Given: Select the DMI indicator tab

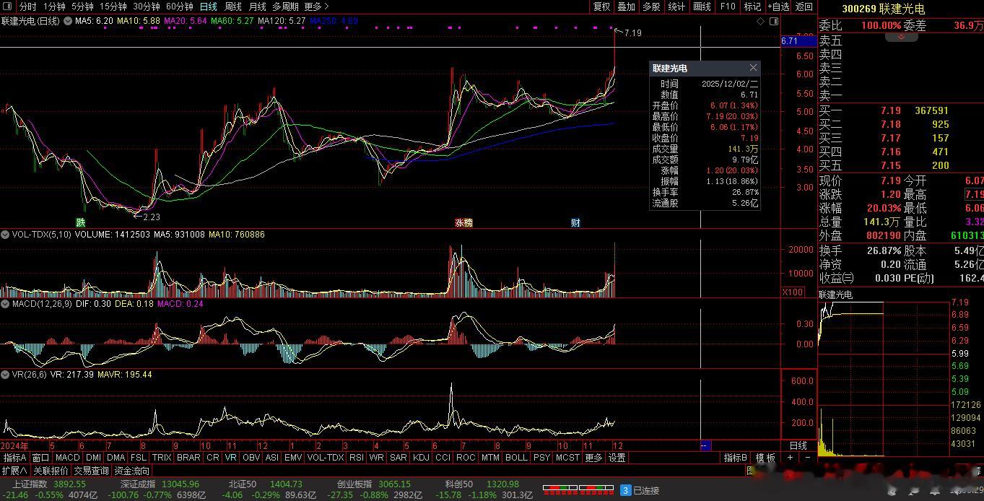Looking at the screenshot, I should pyautogui.click(x=94, y=458).
